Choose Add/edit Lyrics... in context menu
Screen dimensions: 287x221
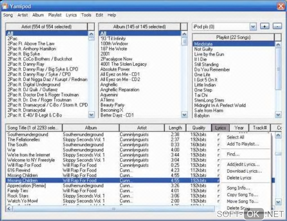[x=243, y=164]
